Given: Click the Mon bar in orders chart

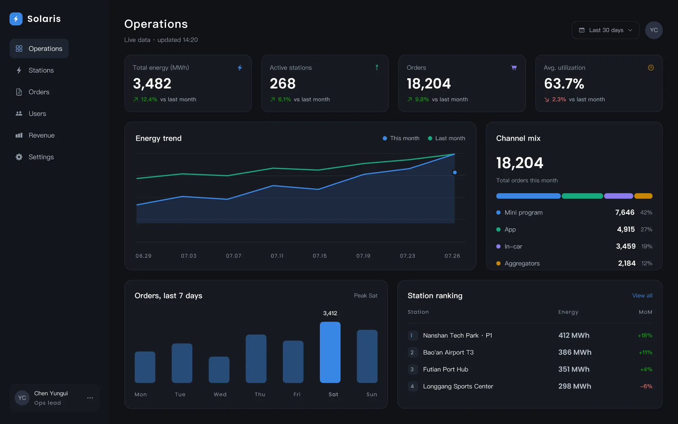Looking at the screenshot, I should coord(145,367).
